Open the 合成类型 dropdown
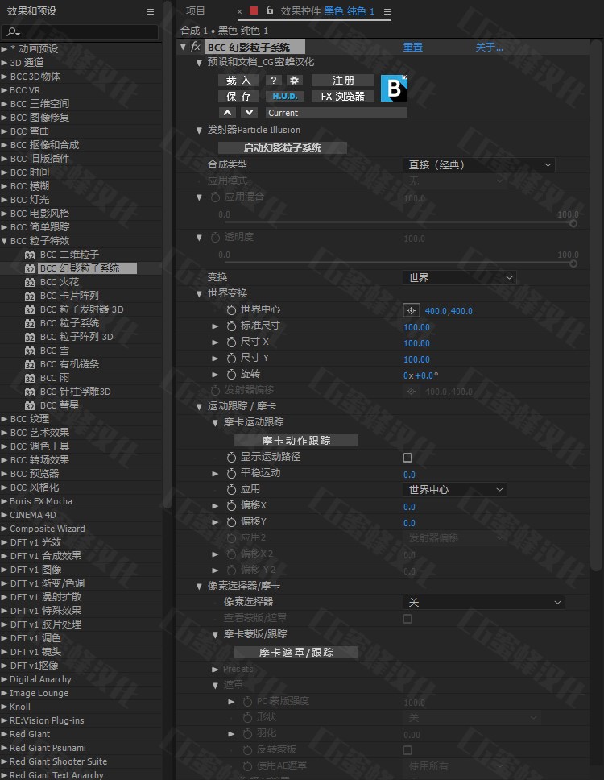 click(x=479, y=164)
